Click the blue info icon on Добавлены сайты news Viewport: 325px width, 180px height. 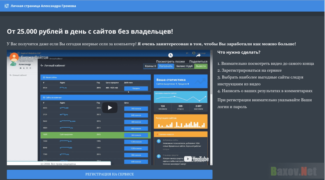tap(159, 141)
